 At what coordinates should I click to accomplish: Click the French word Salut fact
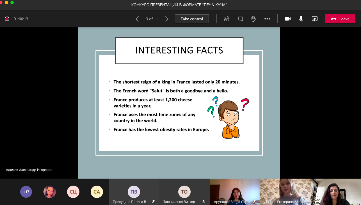(x=171, y=91)
